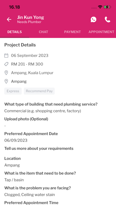Select the DETAILS tab
116x205 pixels.
click(x=14, y=32)
